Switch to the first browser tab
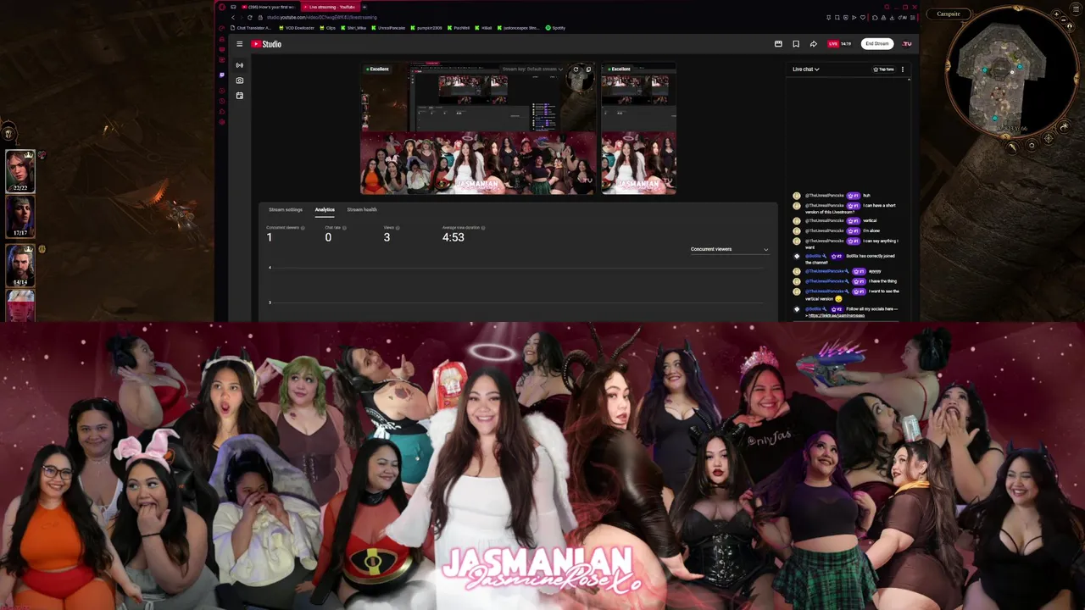1085x610 pixels. coord(269,7)
